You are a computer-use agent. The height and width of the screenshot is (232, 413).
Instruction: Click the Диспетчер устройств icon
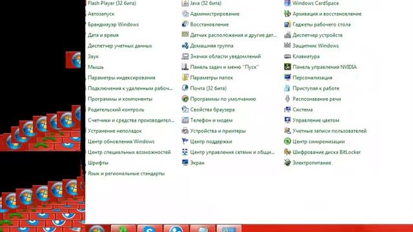(x=287, y=35)
